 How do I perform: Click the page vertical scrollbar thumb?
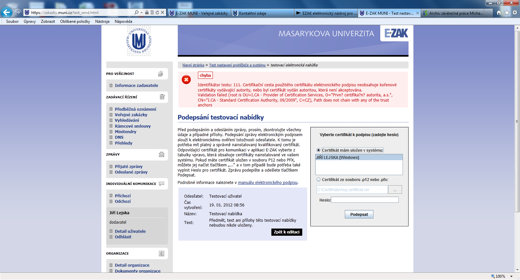click(x=517, y=120)
